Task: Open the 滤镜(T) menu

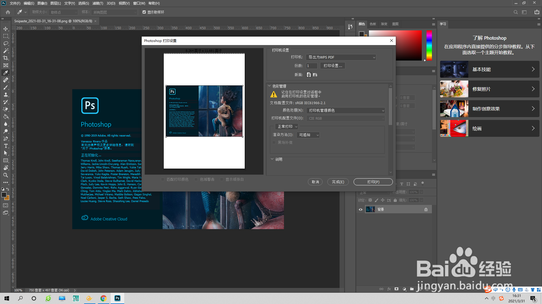Action: (x=98, y=3)
